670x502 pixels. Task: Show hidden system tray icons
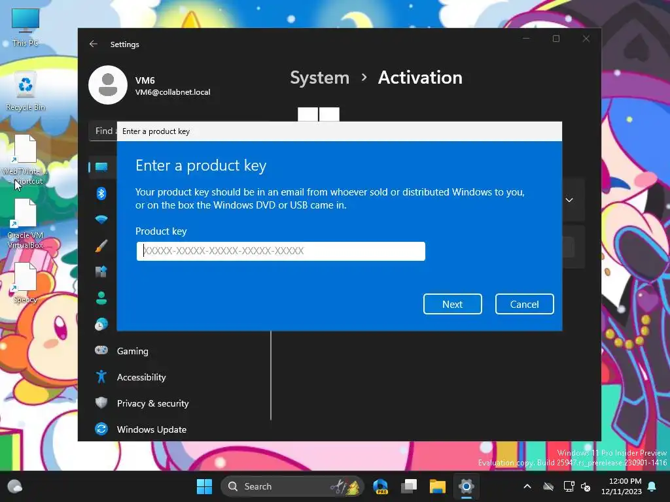(x=527, y=486)
